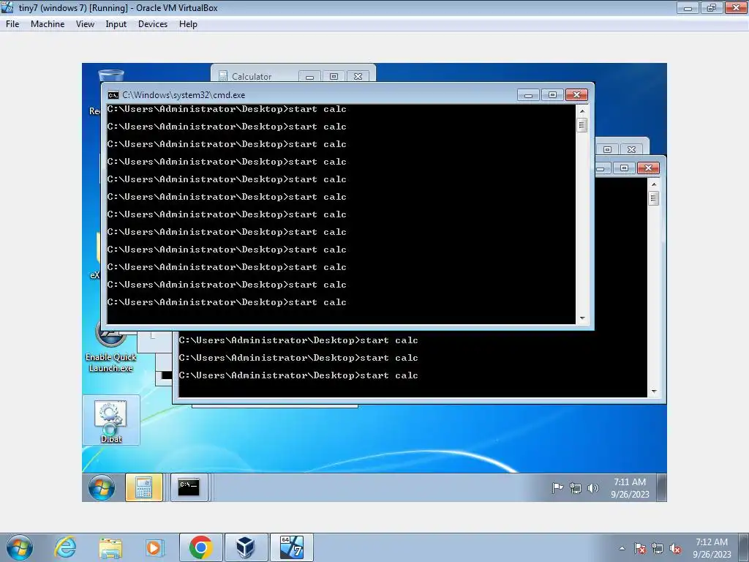This screenshot has height=562, width=749.
Task: Click the front cmd scrollbar thumb
Action: (x=581, y=125)
